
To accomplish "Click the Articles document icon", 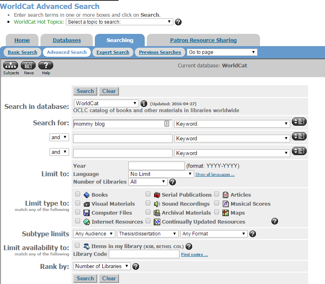I will click(x=226, y=195).
